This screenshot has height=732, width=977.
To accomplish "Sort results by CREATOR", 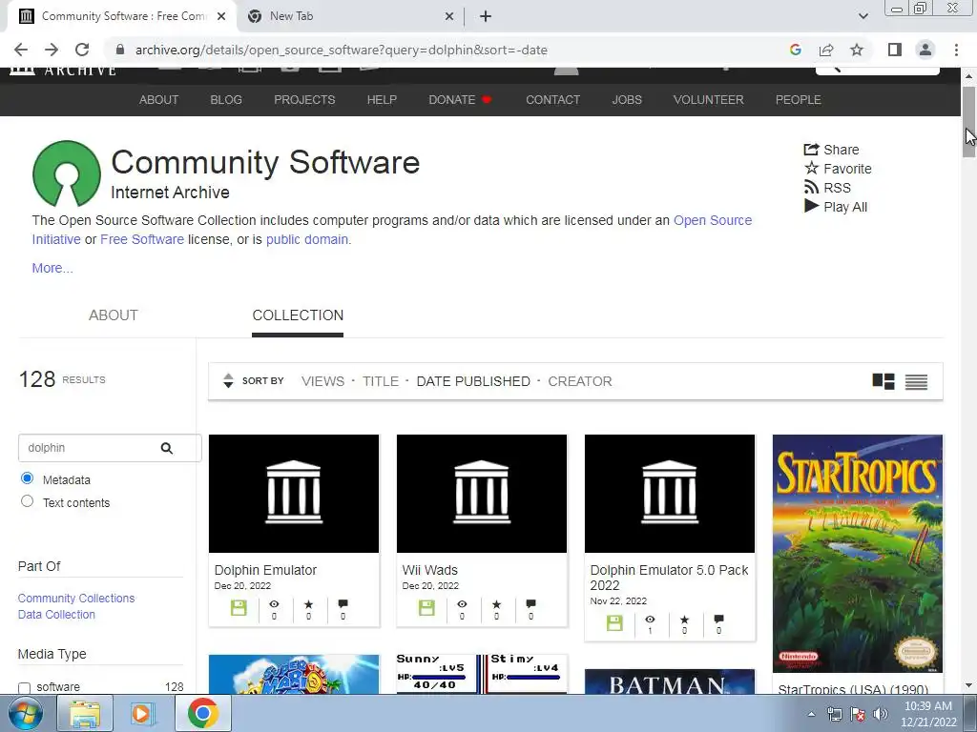I will coord(580,381).
